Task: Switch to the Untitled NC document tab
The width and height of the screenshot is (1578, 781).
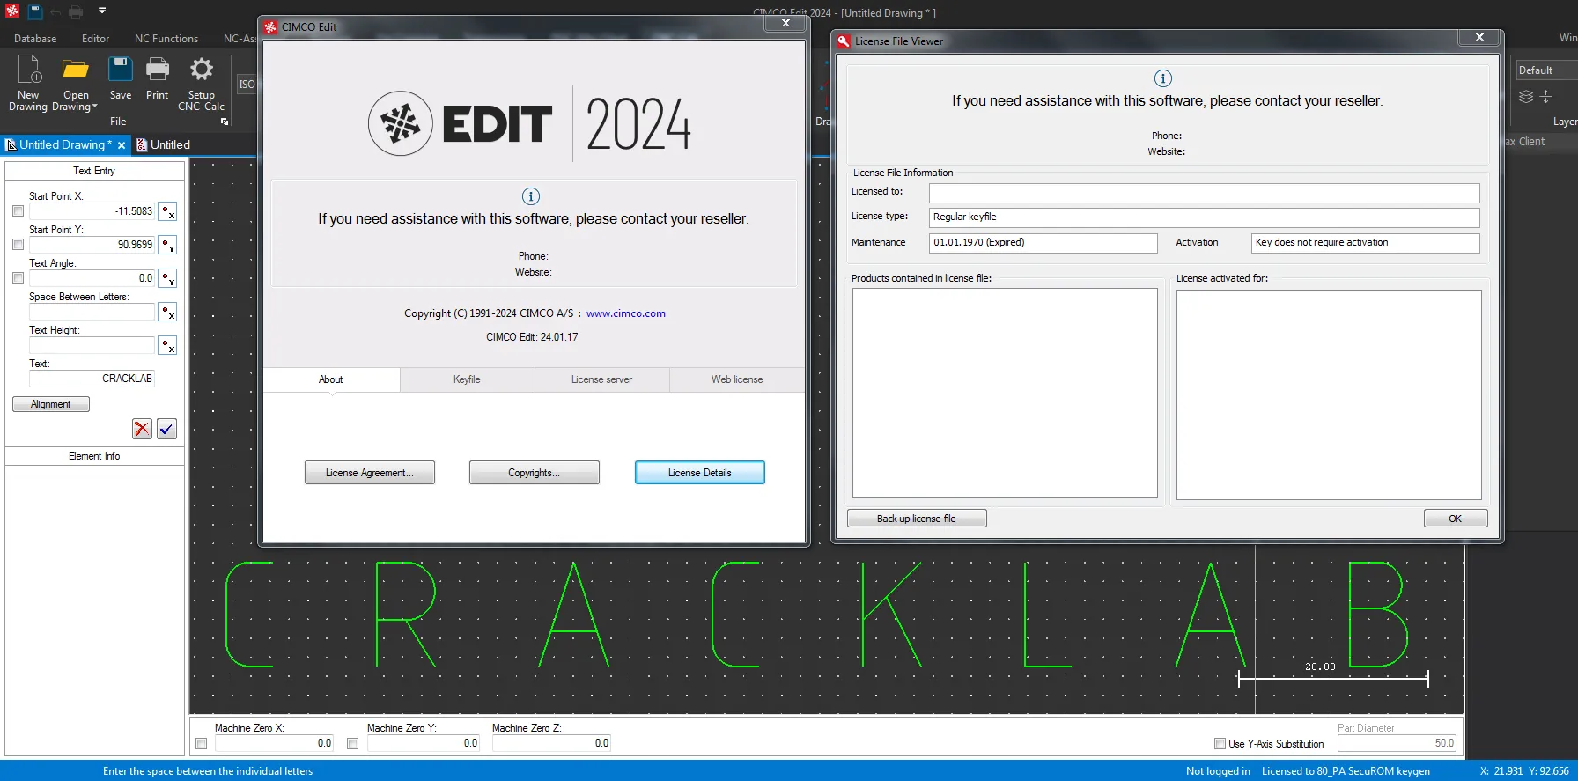Action: 164,144
